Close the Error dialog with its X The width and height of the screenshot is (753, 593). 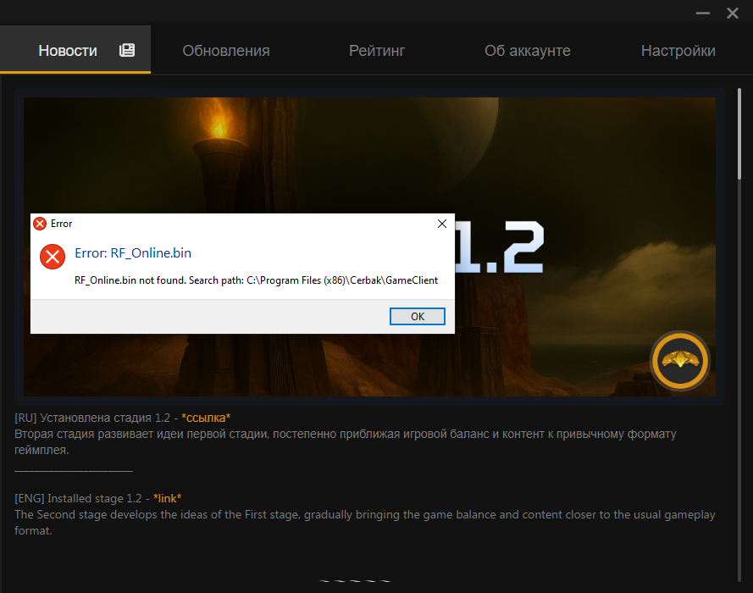(441, 224)
